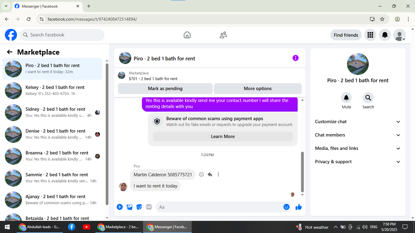
Task: Open the Notifications bell icon
Action: [385, 35]
